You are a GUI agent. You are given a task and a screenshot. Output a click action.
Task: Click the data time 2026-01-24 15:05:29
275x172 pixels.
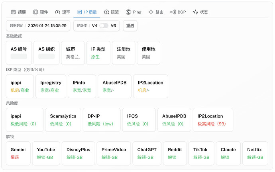(x=47, y=26)
